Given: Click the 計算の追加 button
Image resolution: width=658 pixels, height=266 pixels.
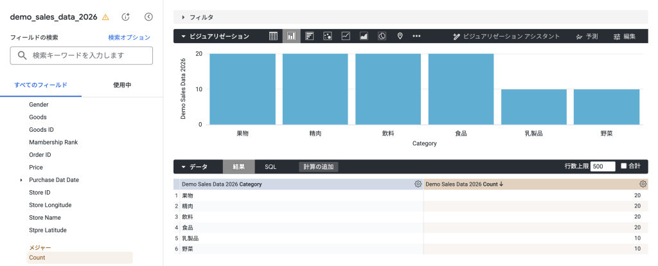Looking at the screenshot, I should point(319,166).
